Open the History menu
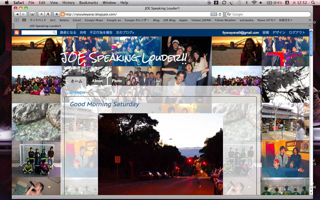 (x=68, y=2)
